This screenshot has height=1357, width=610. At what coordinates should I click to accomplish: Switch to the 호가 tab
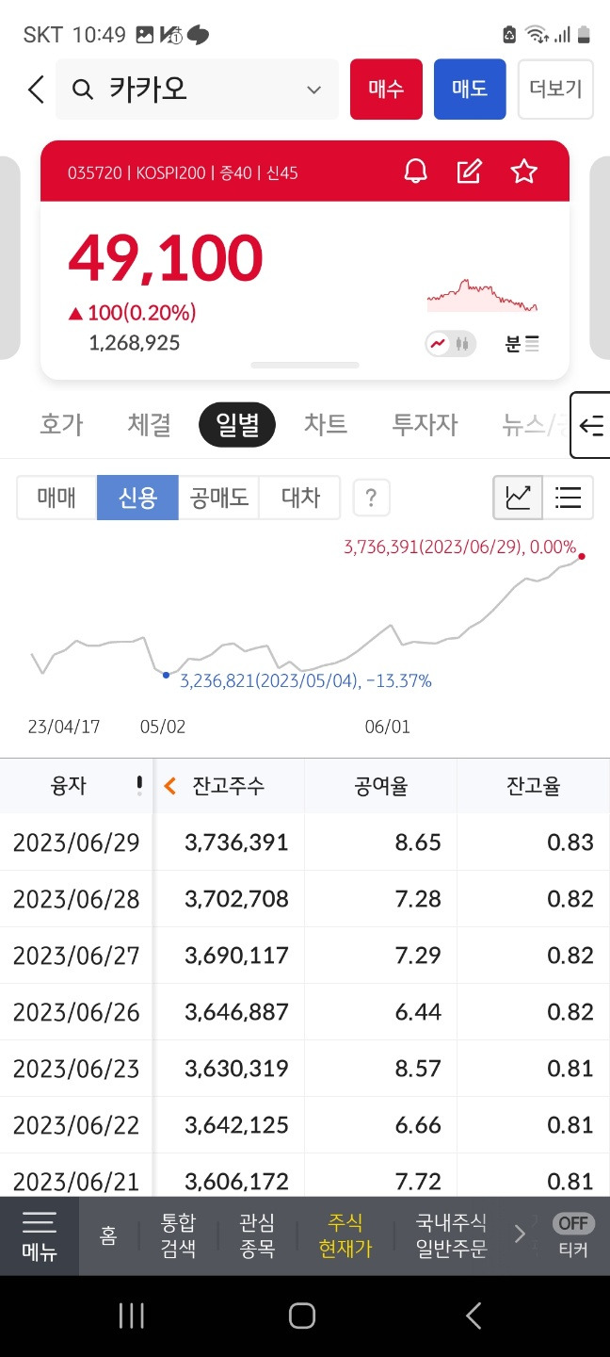click(62, 425)
